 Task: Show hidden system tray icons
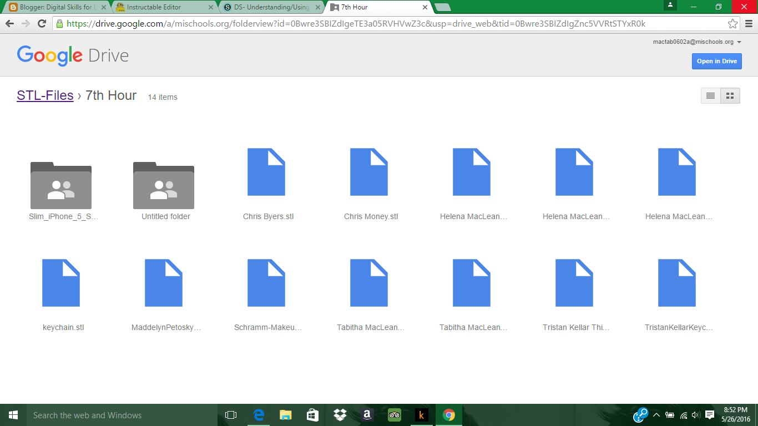pyautogui.click(x=656, y=415)
